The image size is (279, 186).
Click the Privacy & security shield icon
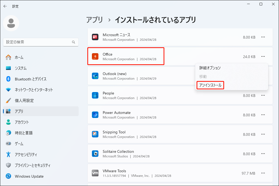8,165
